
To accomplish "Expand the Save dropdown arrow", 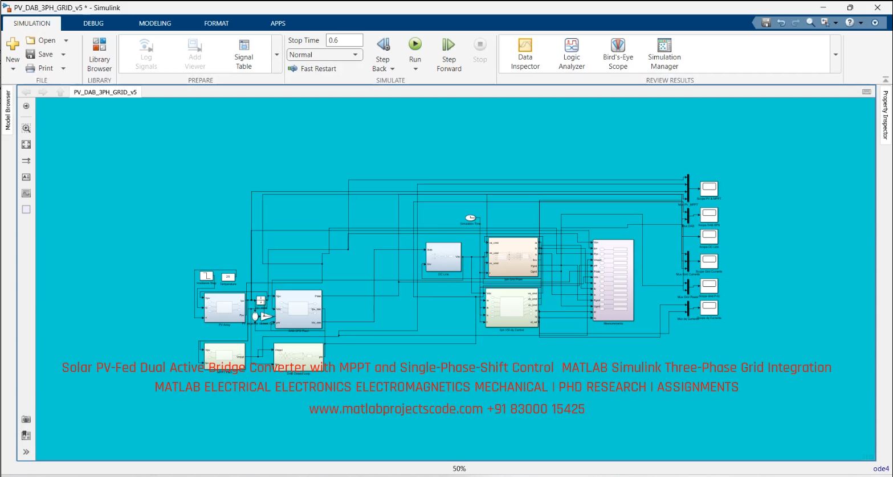I will pyautogui.click(x=63, y=55).
